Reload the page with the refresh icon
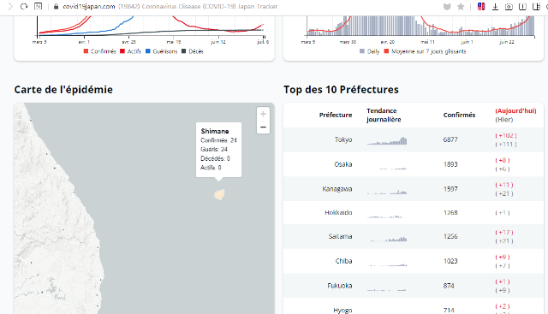Viewport: 548px width, 314px height. (x=24, y=6)
